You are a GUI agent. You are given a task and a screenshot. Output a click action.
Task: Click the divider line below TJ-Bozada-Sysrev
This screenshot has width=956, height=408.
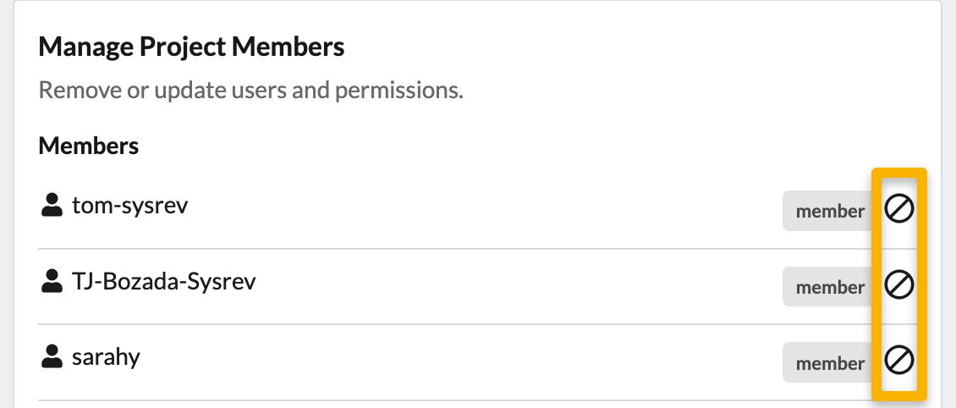[423, 324]
